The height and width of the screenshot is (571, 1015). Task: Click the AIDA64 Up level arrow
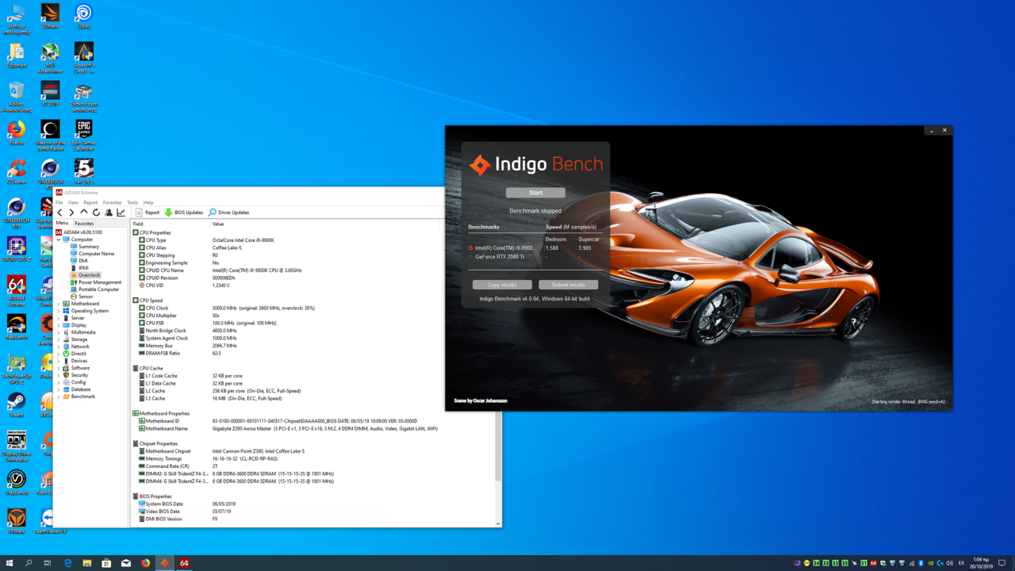(x=84, y=213)
